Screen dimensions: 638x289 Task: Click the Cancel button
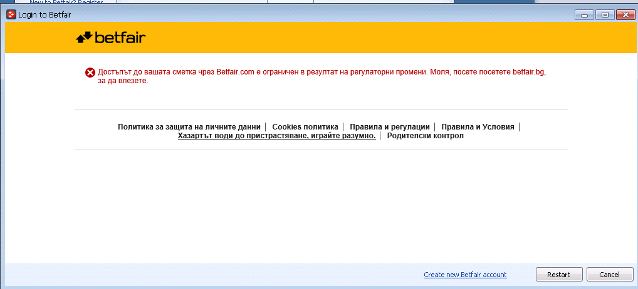(610, 275)
